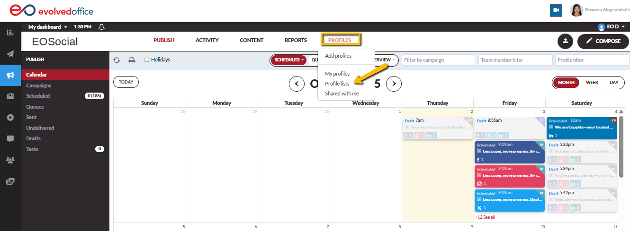The image size is (630, 231).
Task: Click Facebook icon on first 9:09am post
Action: [x=479, y=159]
